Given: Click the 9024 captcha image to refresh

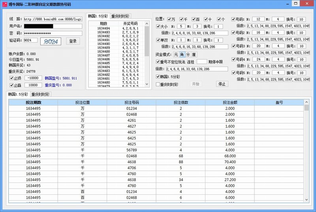Looking at the screenshot, I should 51,41.
